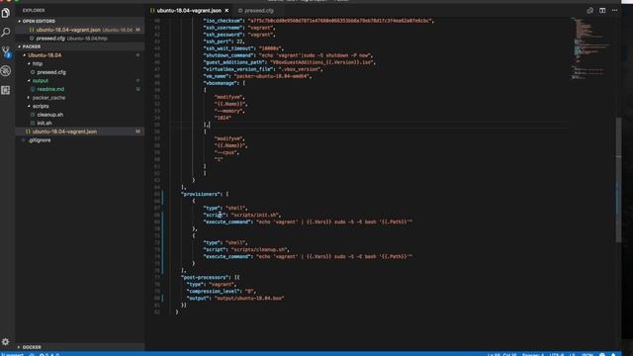Close the ubuntu-18.04-vagrant.json tab
This screenshot has width=633, height=356.
pyautogui.click(x=226, y=11)
